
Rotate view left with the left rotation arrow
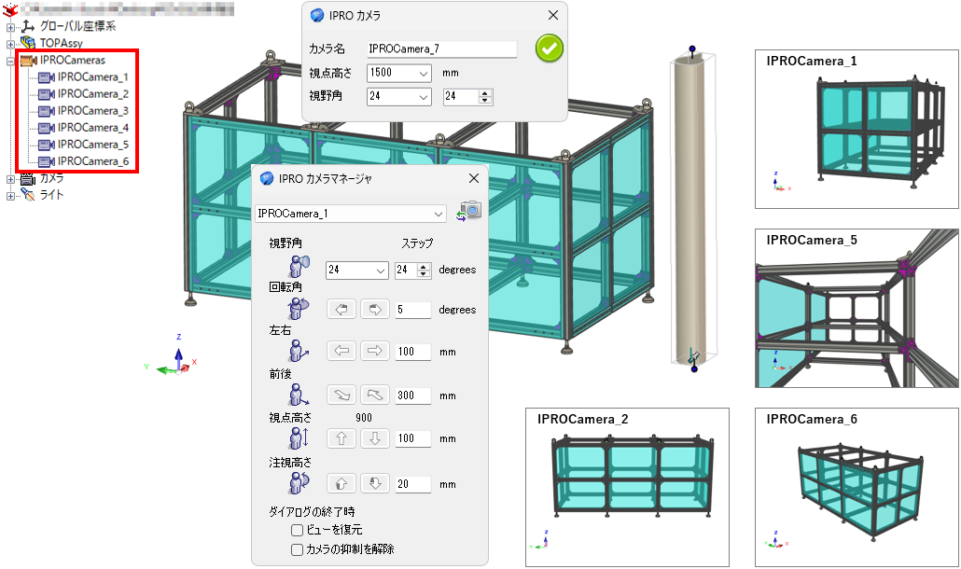click(341, 310)
